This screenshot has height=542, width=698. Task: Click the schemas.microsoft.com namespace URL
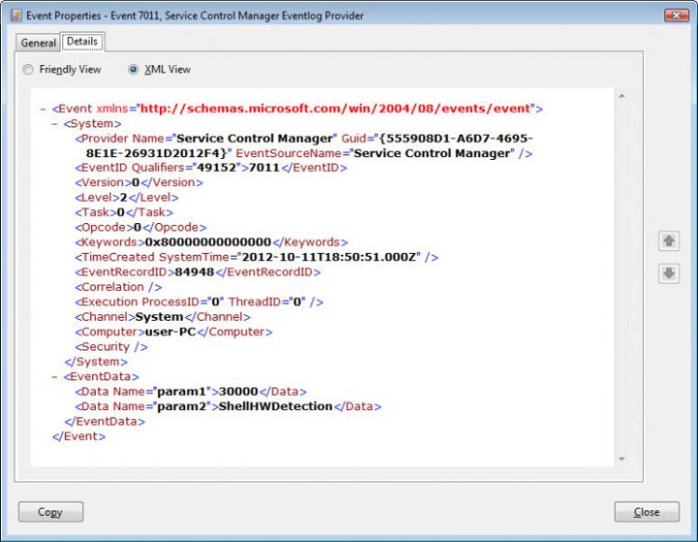pos(335,109)
